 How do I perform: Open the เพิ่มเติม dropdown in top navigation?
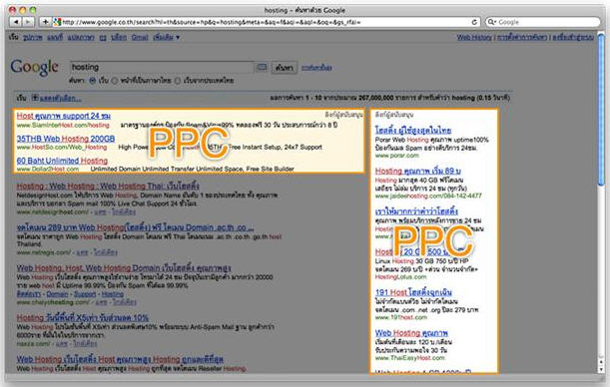coord(166,37)
